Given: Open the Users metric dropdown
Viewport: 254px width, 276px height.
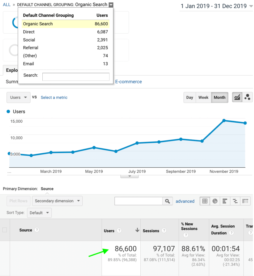Looking at the screenshot, I should (x=18, y=98).
